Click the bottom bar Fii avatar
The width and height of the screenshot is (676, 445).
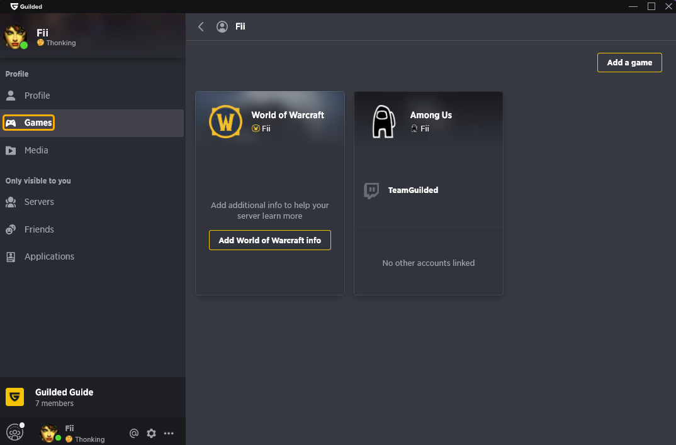[x=49, y=433]
